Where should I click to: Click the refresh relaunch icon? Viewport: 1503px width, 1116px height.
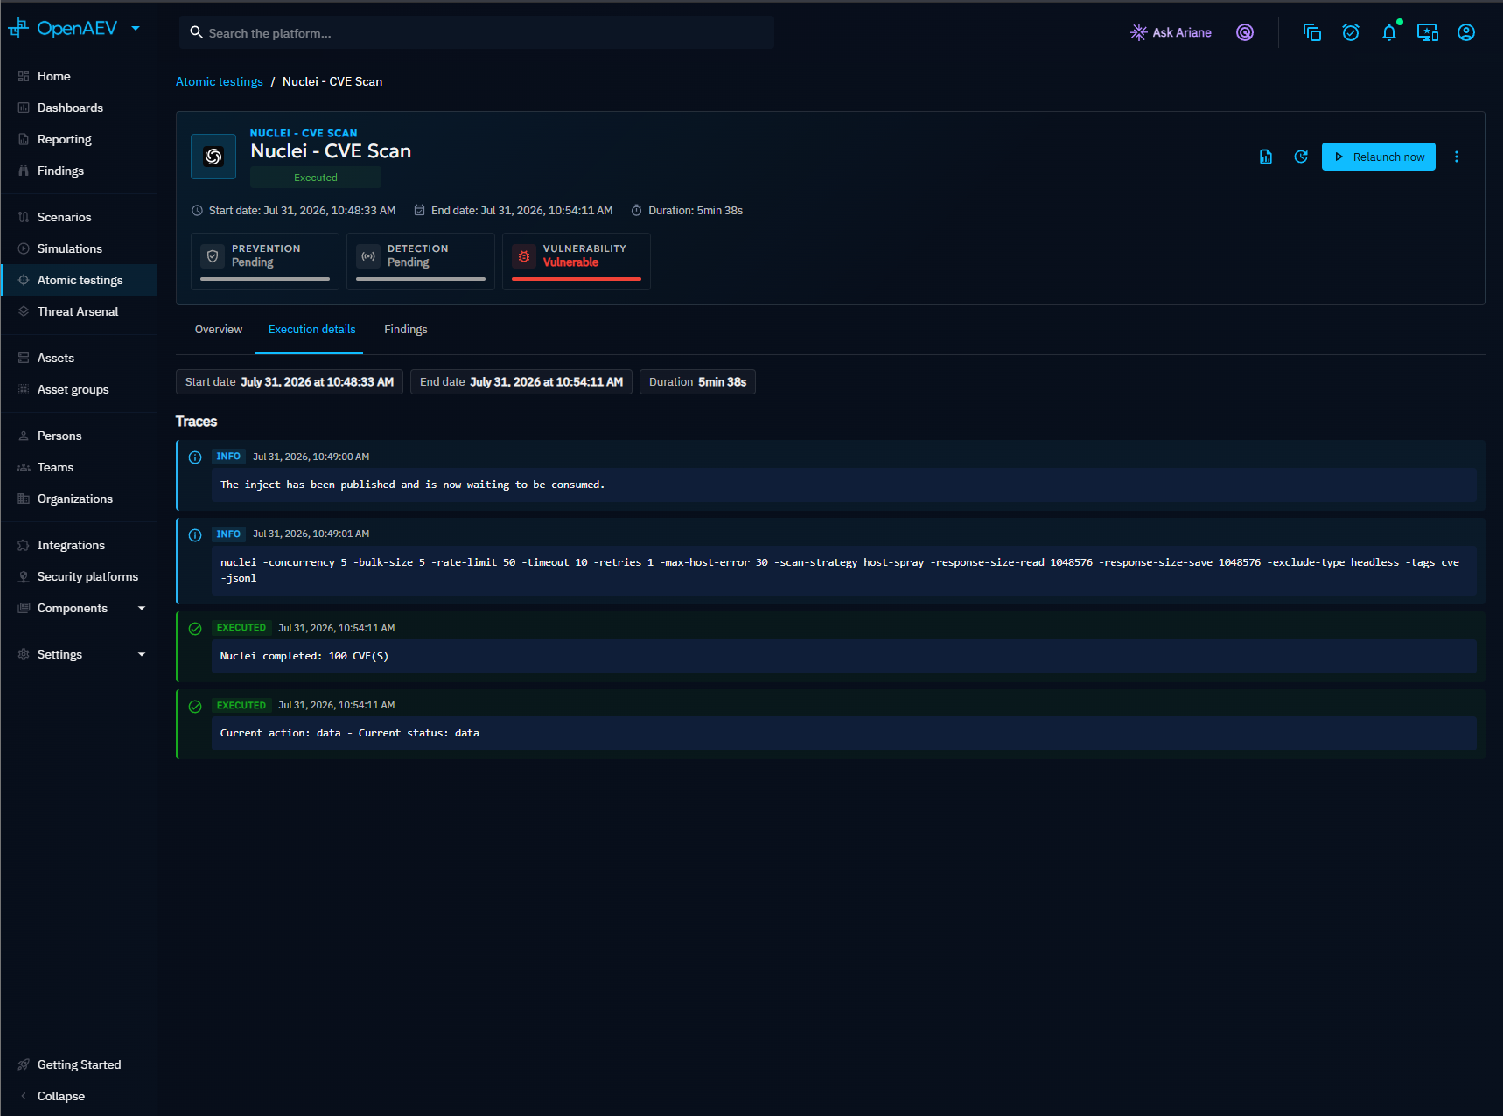point(1301,157)
